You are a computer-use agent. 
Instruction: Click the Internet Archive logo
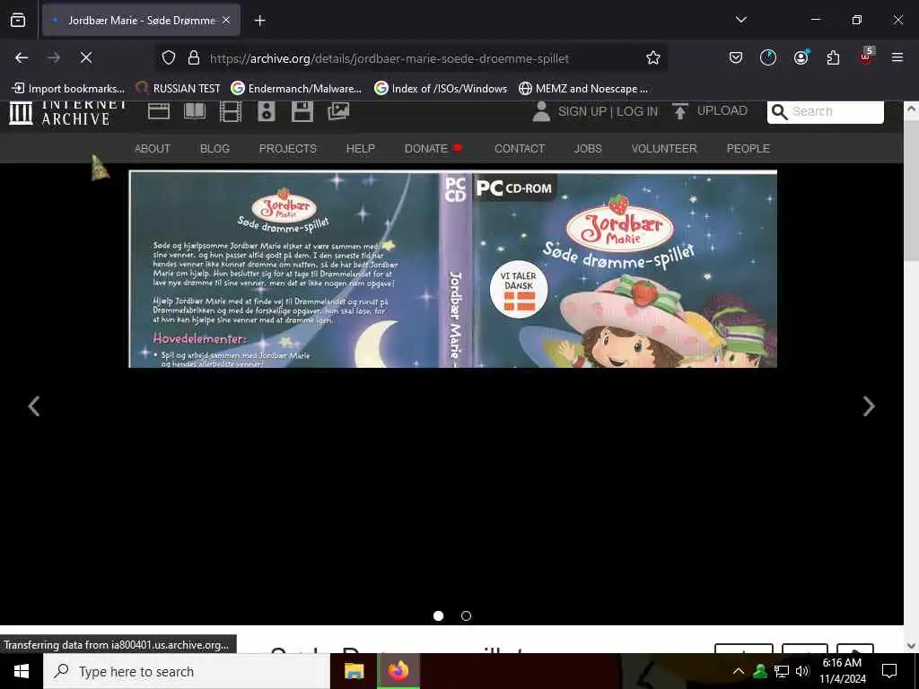[67, 112]
